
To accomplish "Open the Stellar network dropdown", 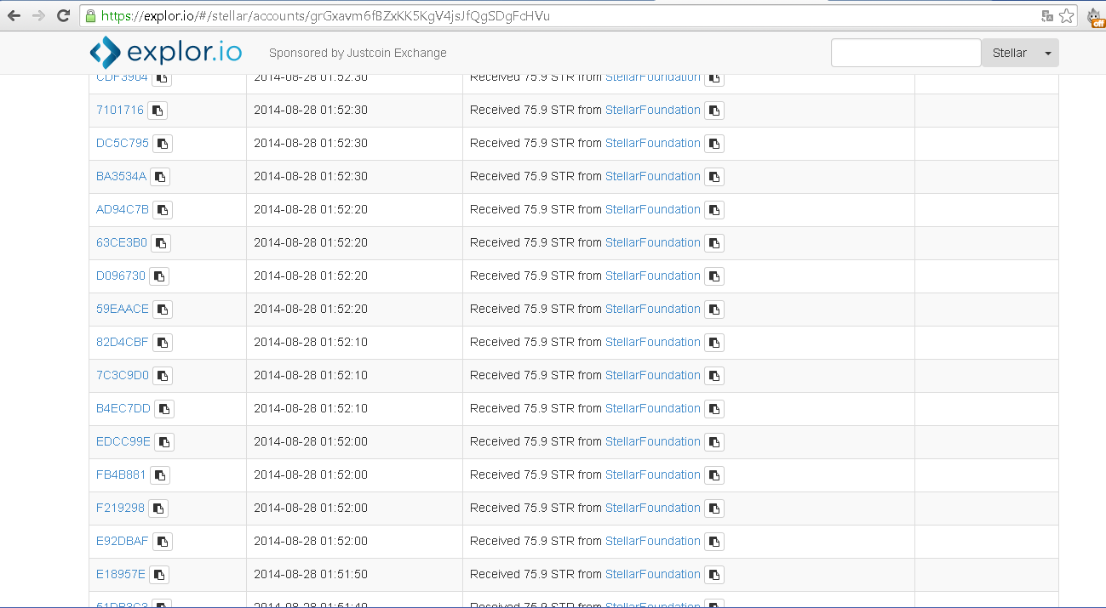I will point(1020,53).
